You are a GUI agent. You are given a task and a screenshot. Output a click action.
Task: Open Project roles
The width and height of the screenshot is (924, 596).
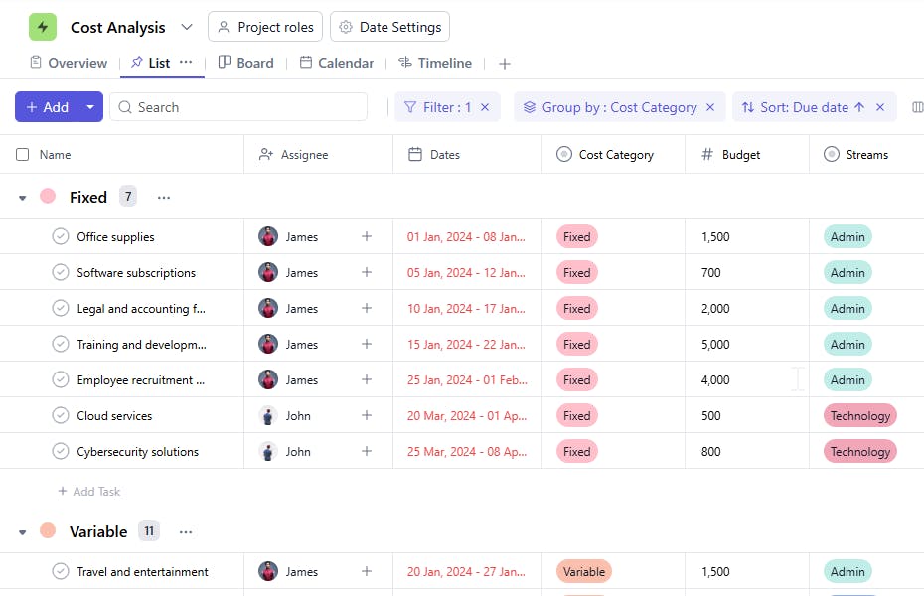click(x=265, y=27)
